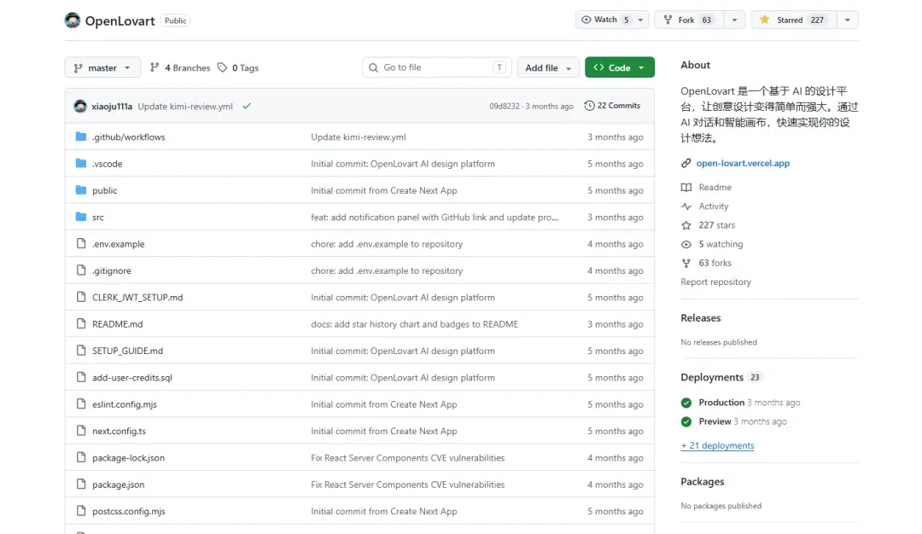Click the README.md file icon
Image resolution: width=922 pixels, height=534 pixels.
click(81, 323)
